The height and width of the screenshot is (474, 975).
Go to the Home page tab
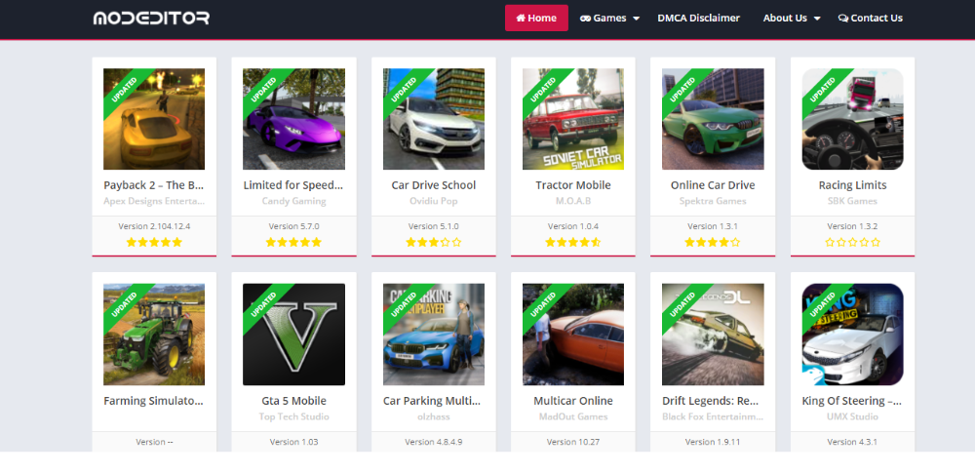pos(536,18)
